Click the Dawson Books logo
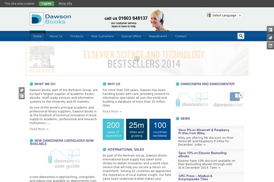 coord(50,19)
